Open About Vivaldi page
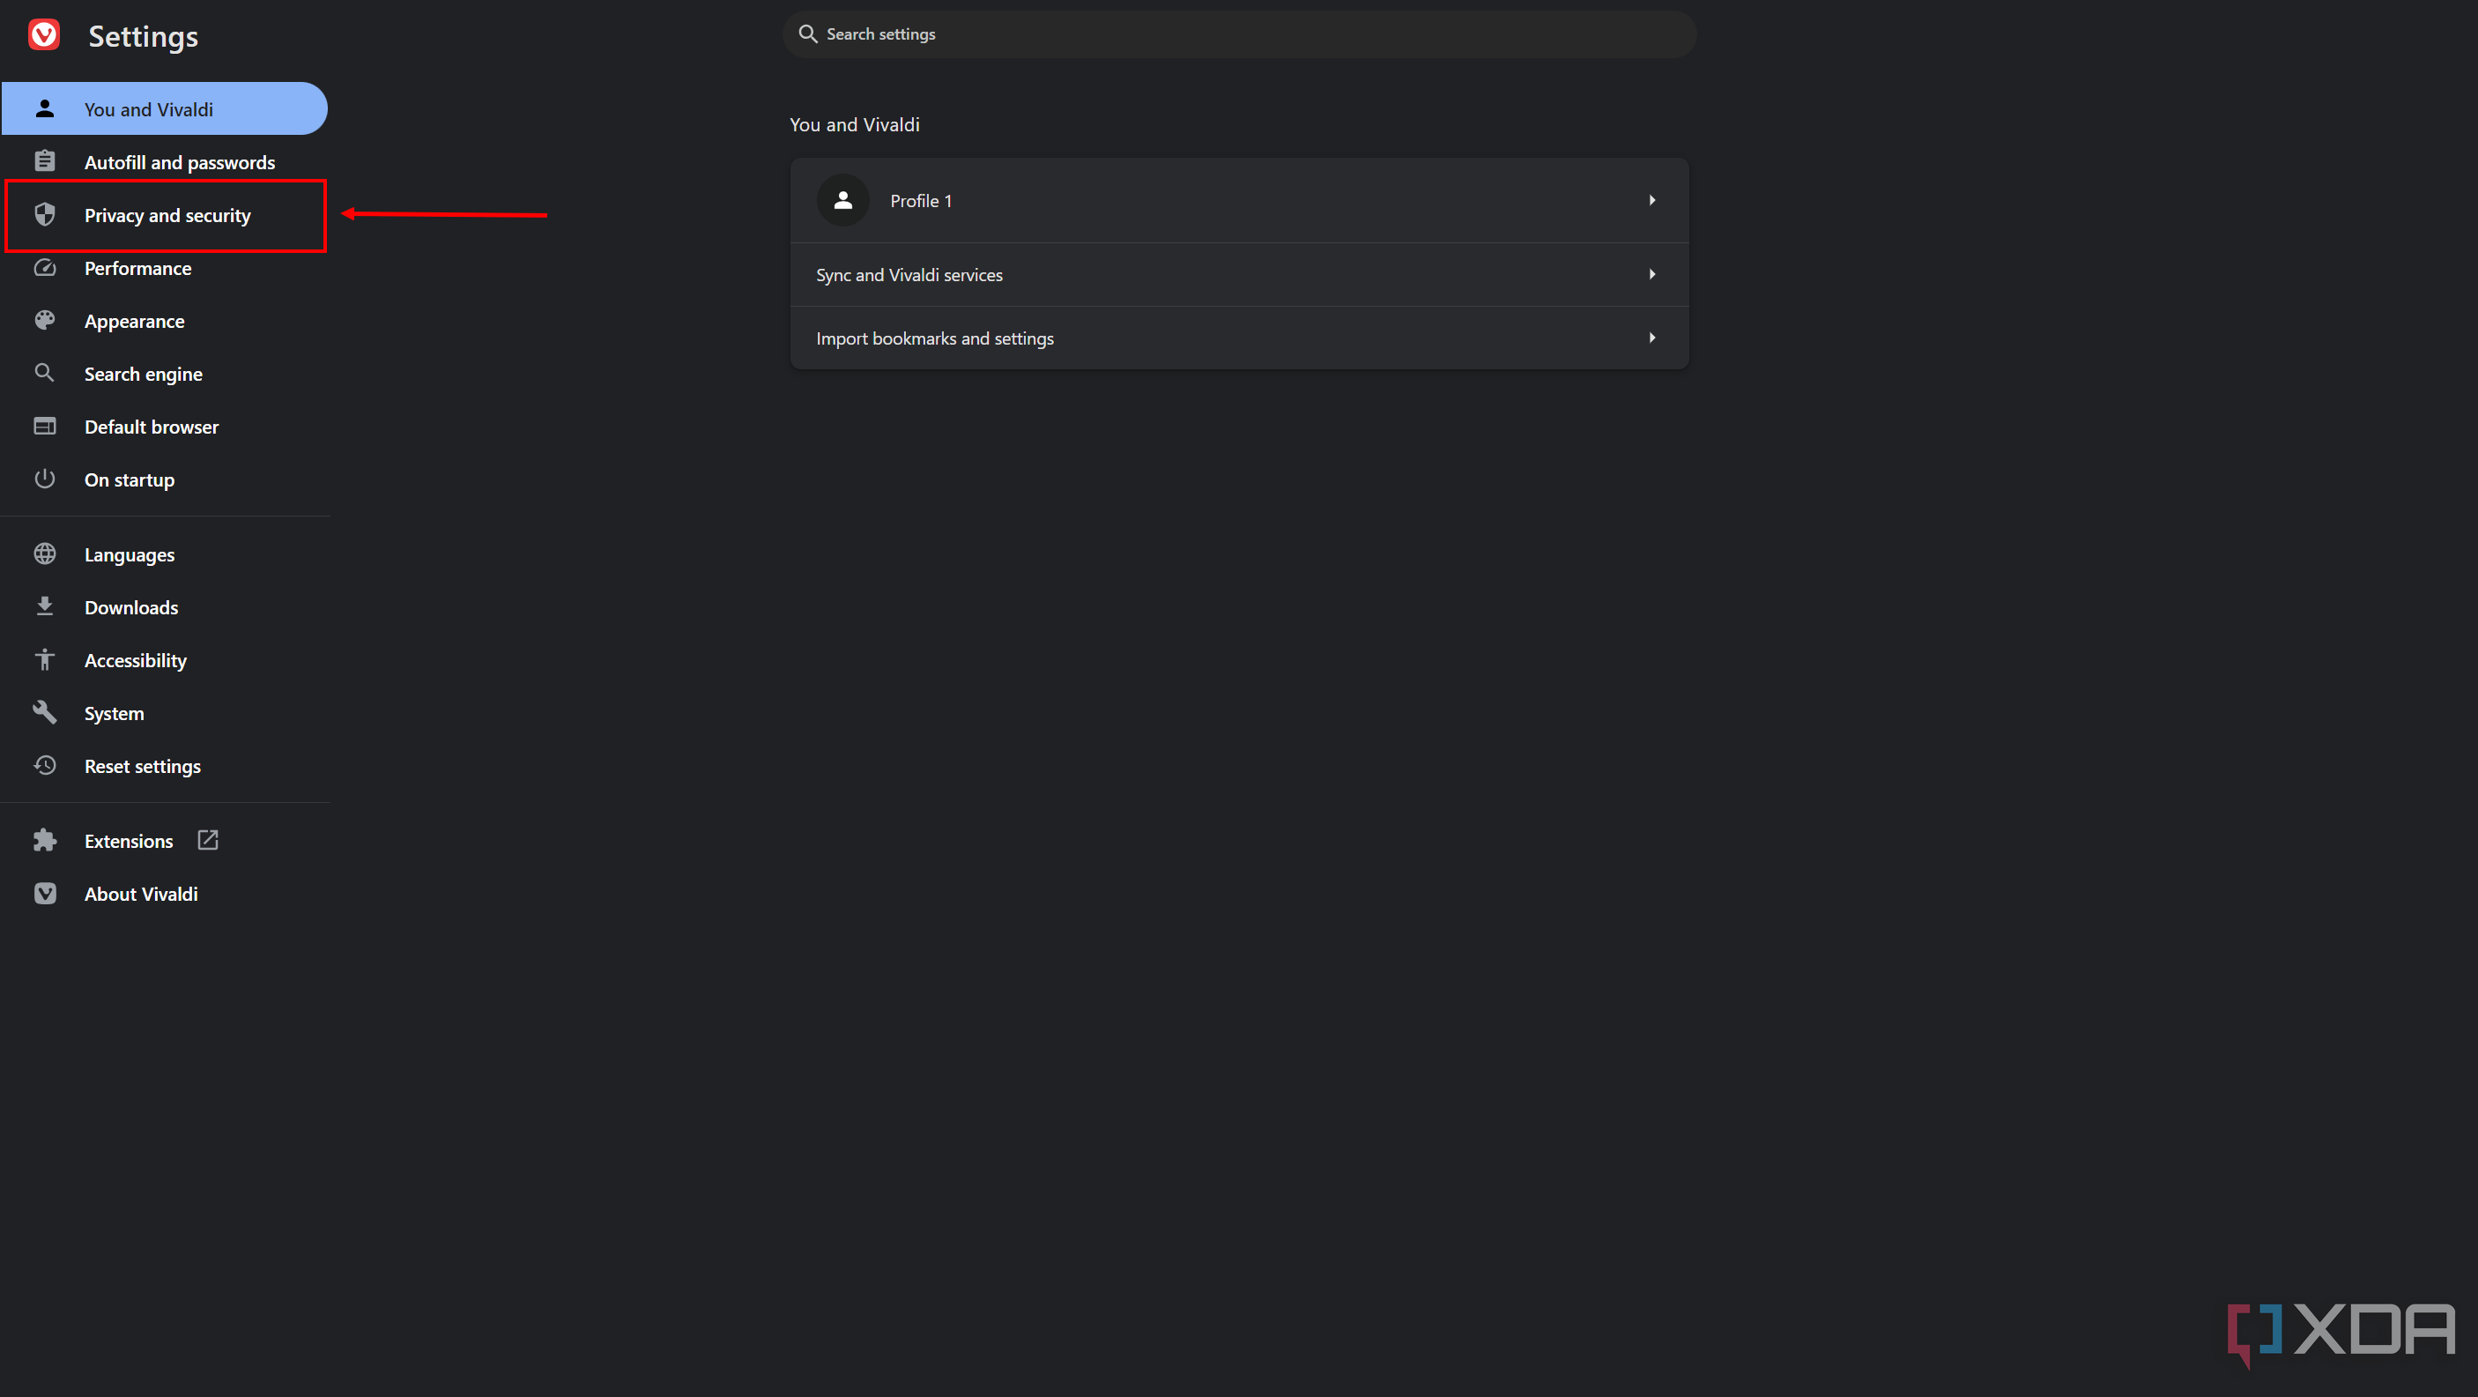This screenshot has height=1397, width=2478. 141,894
